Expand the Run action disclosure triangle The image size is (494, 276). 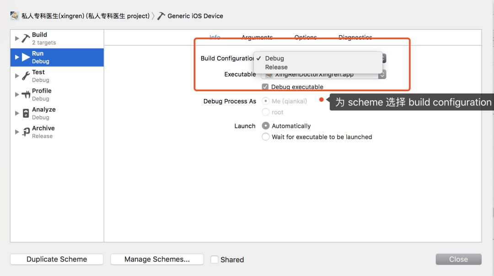pos(17,57)
